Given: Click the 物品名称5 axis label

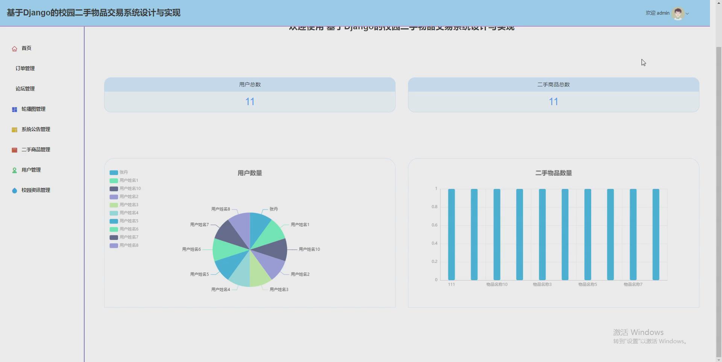Looking at the screenshot, I should 588,285.
